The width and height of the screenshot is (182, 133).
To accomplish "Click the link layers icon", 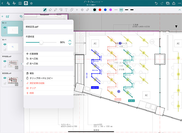I will click(x=21, y=16).
